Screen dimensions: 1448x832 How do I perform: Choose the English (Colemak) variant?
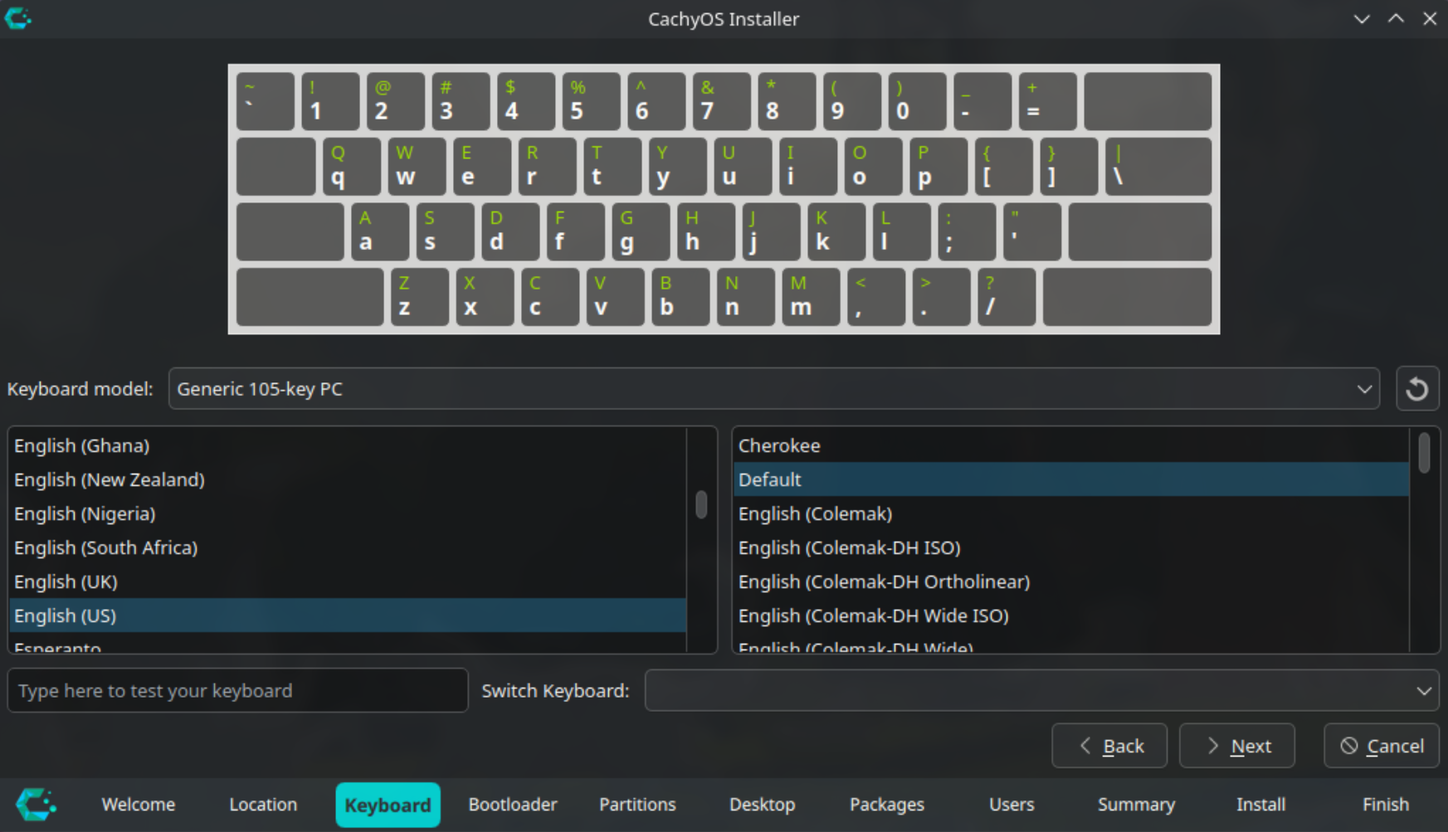1071,513
